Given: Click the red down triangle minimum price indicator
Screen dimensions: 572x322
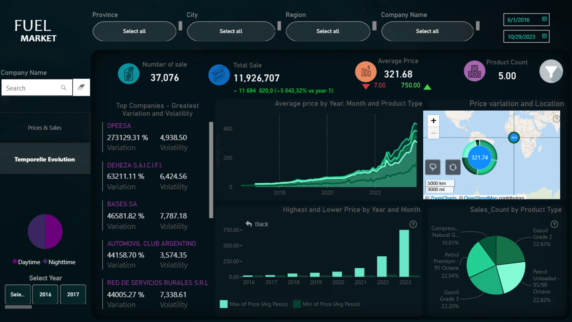Looking at the screenshot, I should point(366,86).
